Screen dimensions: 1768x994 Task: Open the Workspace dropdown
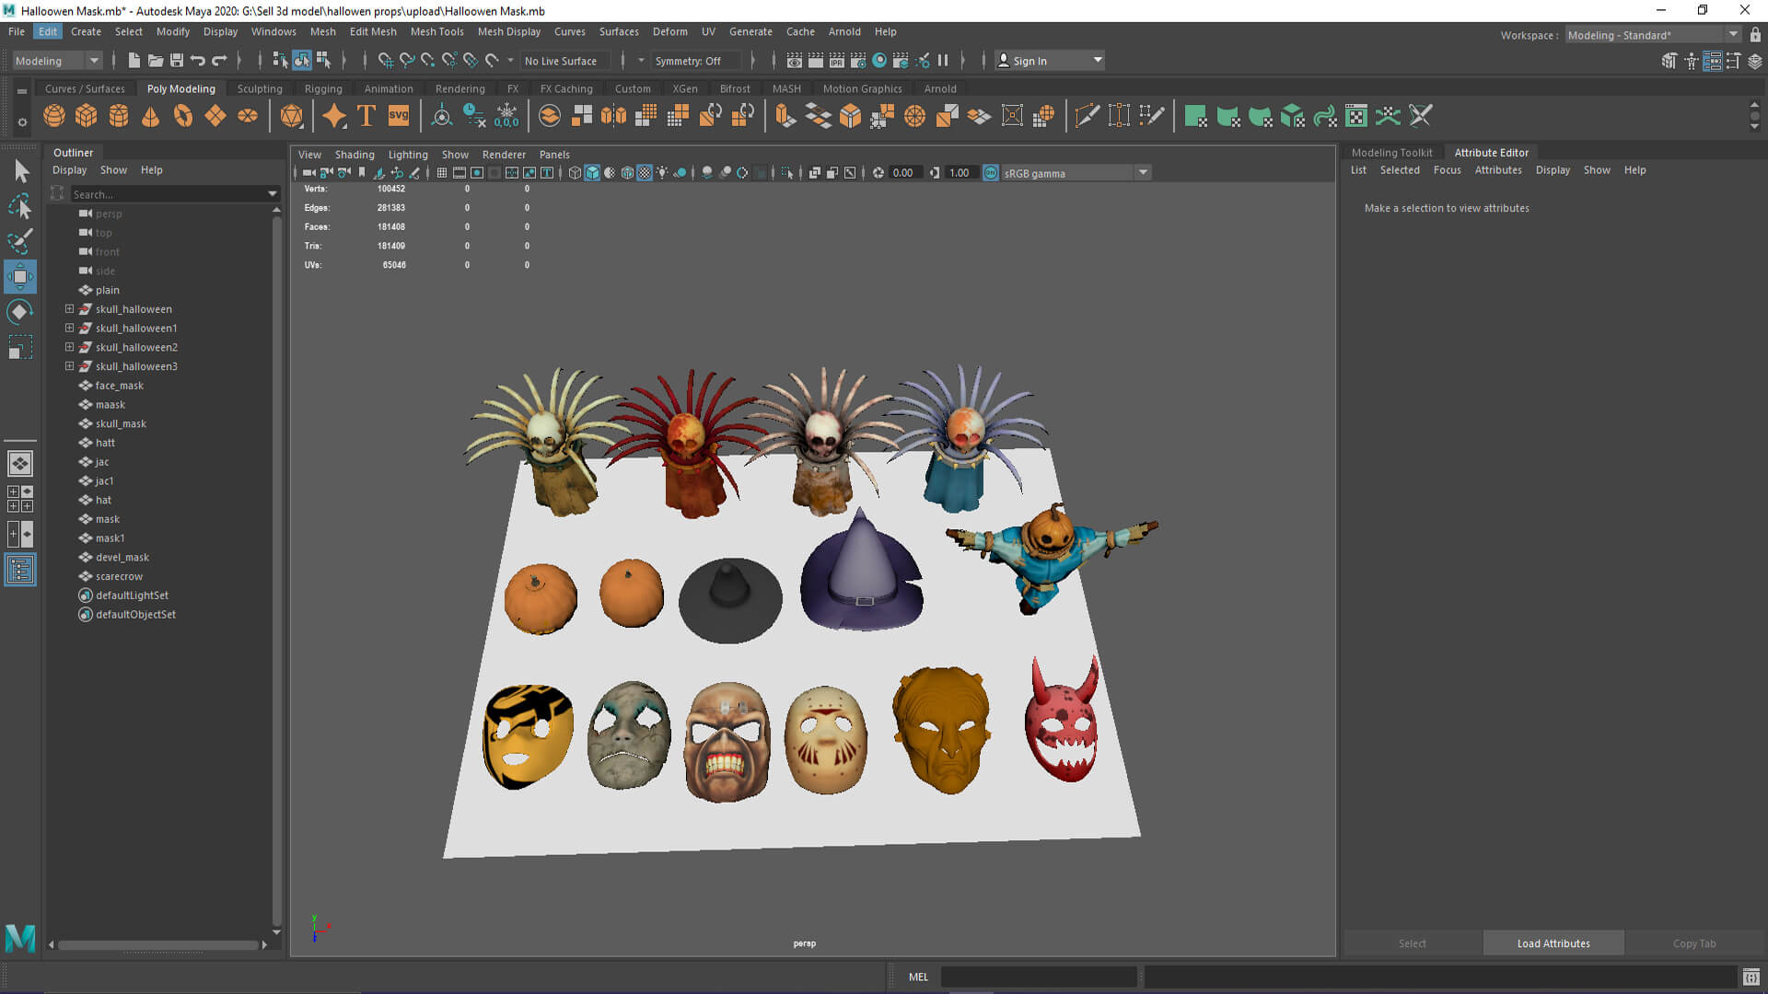(1654, 35)
